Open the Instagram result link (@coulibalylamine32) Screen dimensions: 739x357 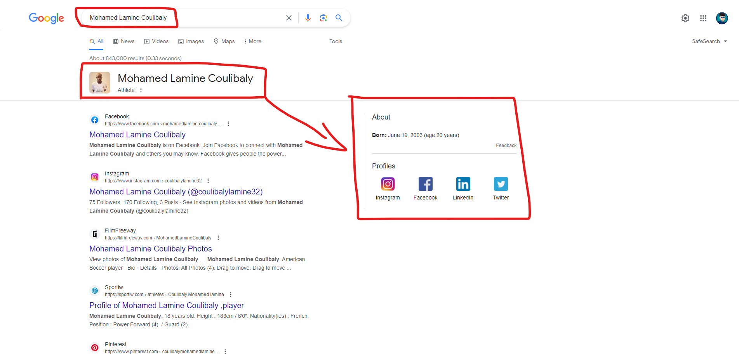coord(176,192)
